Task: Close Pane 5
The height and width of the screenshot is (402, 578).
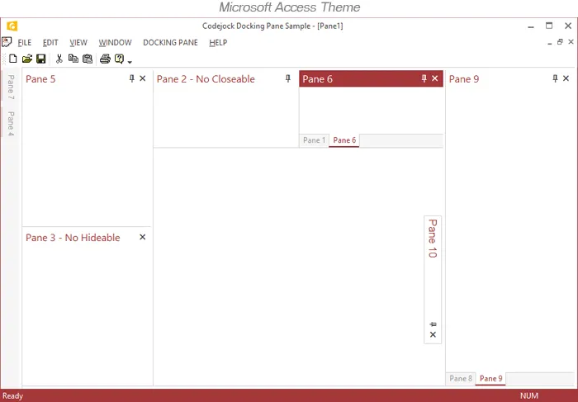Action: (143, 78)
